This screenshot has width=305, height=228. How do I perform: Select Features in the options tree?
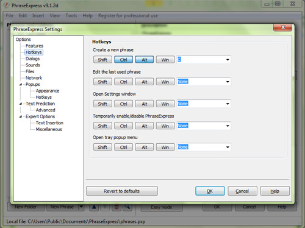34,46
